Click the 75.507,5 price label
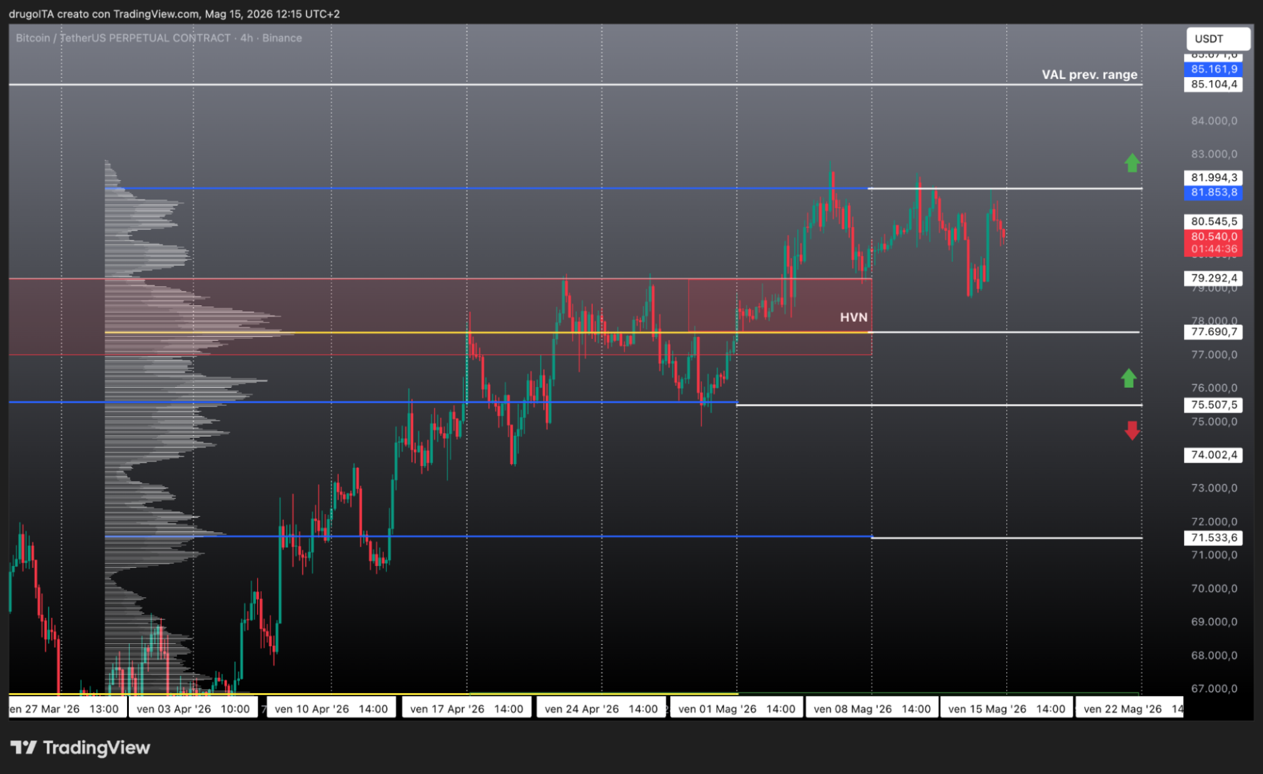1263x774 pixels. 1213,405
